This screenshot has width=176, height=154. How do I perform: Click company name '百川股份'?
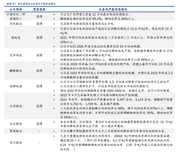coord(16,143)
